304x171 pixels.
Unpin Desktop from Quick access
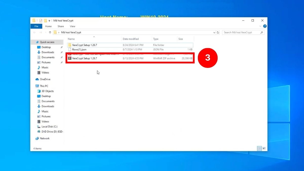tap(61, 47)
